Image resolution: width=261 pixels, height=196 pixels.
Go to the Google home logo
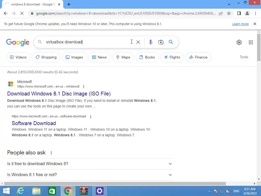pos(18,42)
